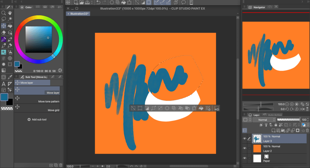Create new layer folder icon
Screen dimensions: 310x168
point(283,130)
